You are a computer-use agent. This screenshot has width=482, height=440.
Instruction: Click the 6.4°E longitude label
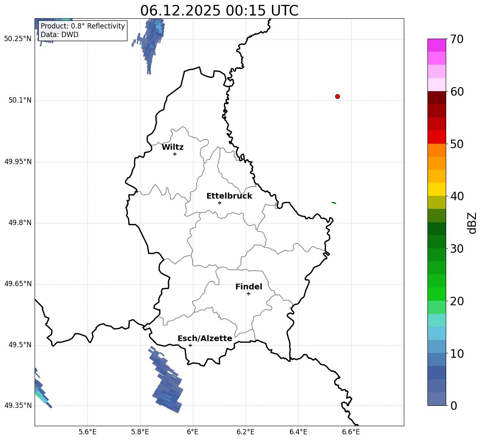(298, 432)
